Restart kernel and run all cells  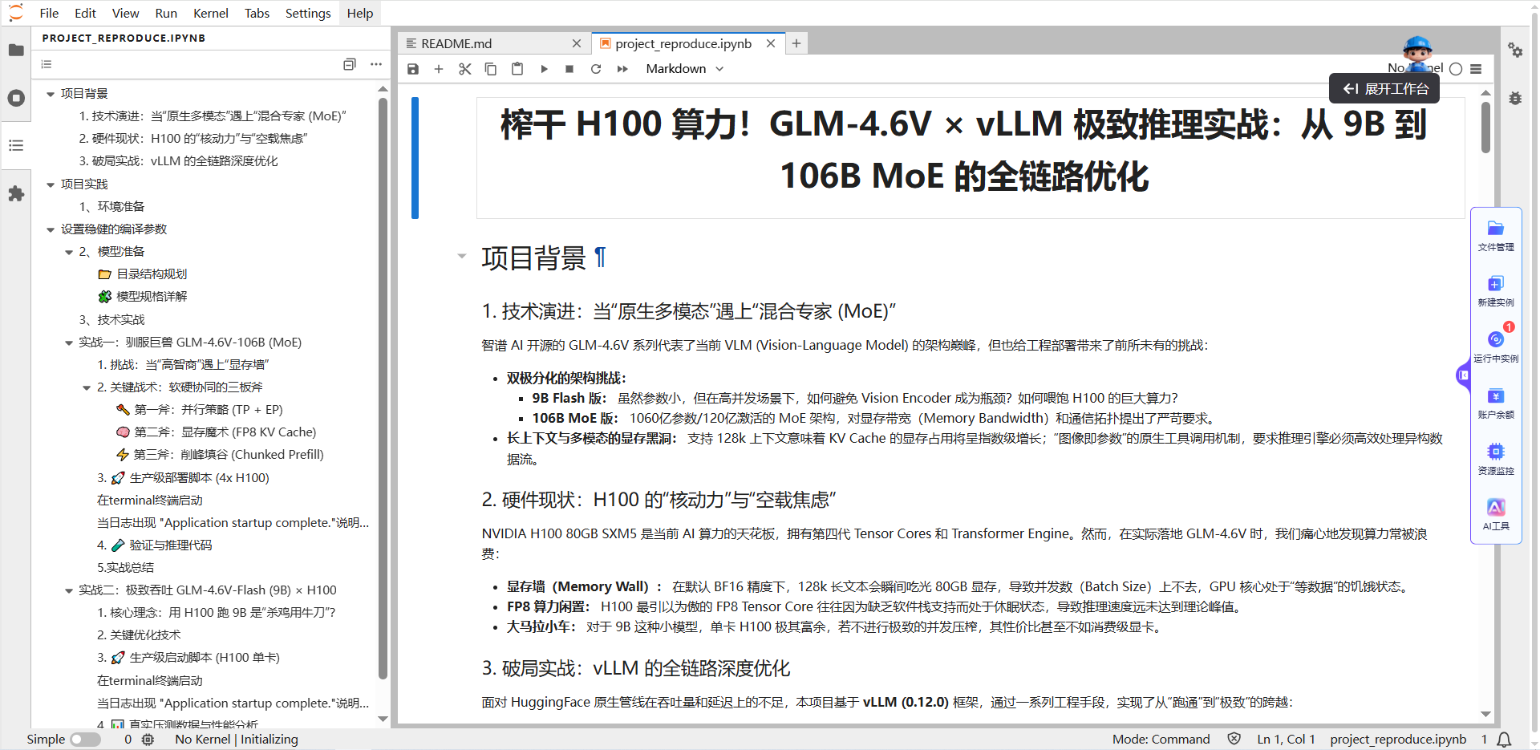[622, 69]
